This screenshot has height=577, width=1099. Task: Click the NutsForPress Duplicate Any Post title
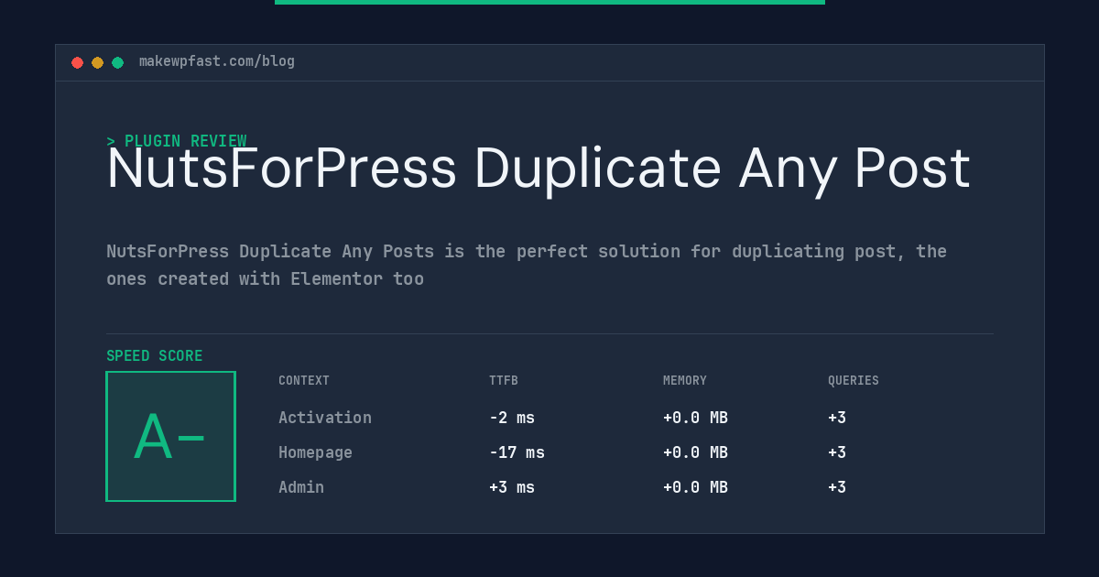click(539, 169)
